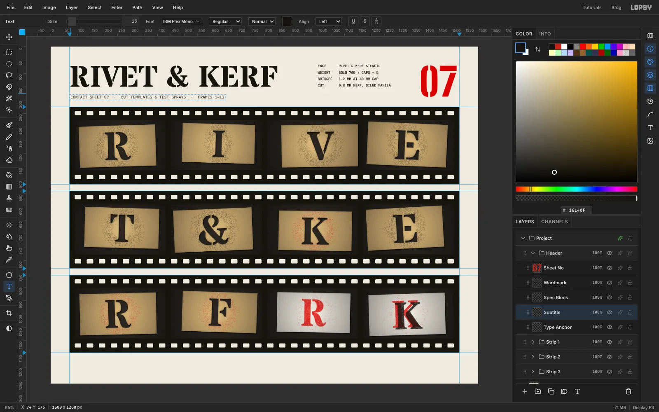
Task: Hide the Strip 2 group
Action: tap(610, 357)
